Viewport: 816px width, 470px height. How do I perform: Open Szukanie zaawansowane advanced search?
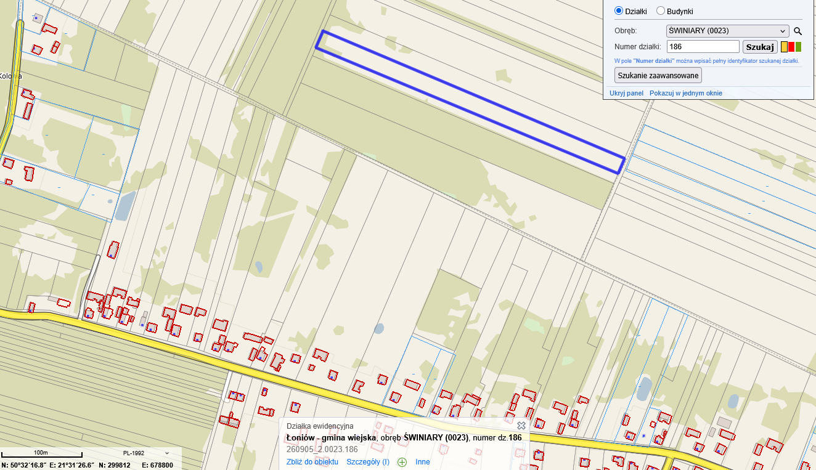[658, 75]
